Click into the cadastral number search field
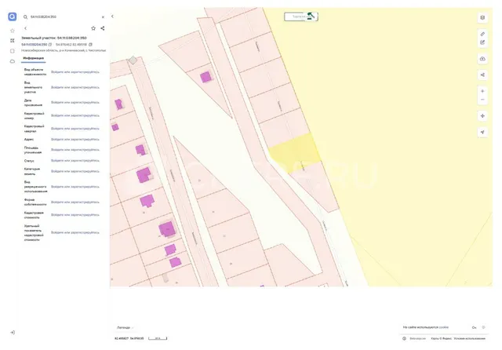Image resolution: width=502 pixels, height=350 pixels. (64, 16)
